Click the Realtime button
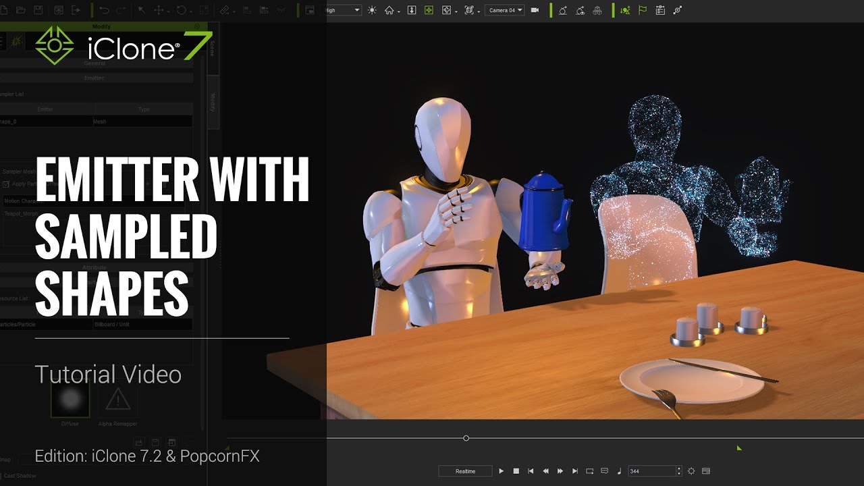 point(465,471)
